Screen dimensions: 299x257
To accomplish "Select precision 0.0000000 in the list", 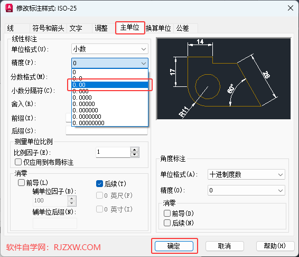I will [110, 117].
